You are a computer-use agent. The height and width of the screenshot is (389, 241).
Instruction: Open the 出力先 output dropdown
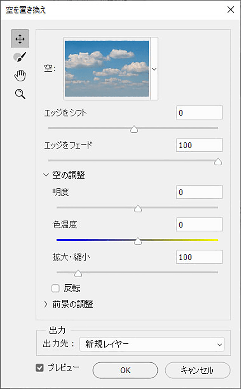coord(152,344)
